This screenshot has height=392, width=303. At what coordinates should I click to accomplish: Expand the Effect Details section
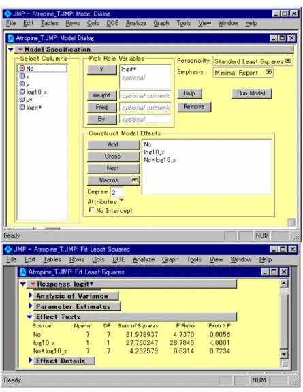[x=30, y=360]
